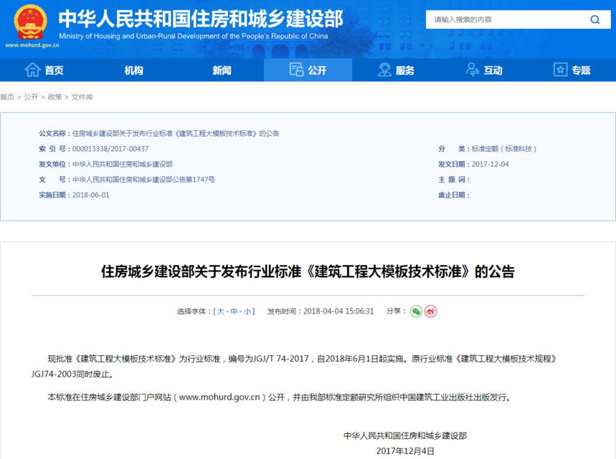
Task: Click the home icon beside 首页
Action: tap(32, 70)
